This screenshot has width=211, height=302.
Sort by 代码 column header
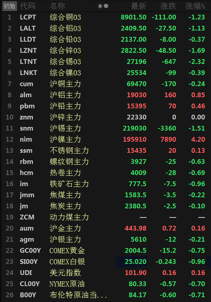coord(28,6)
